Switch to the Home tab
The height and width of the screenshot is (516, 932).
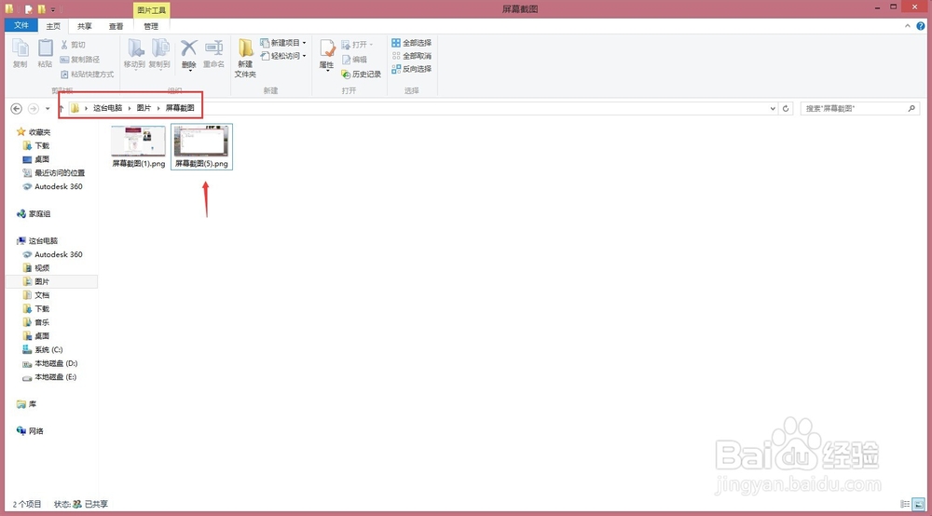point(53,26)
